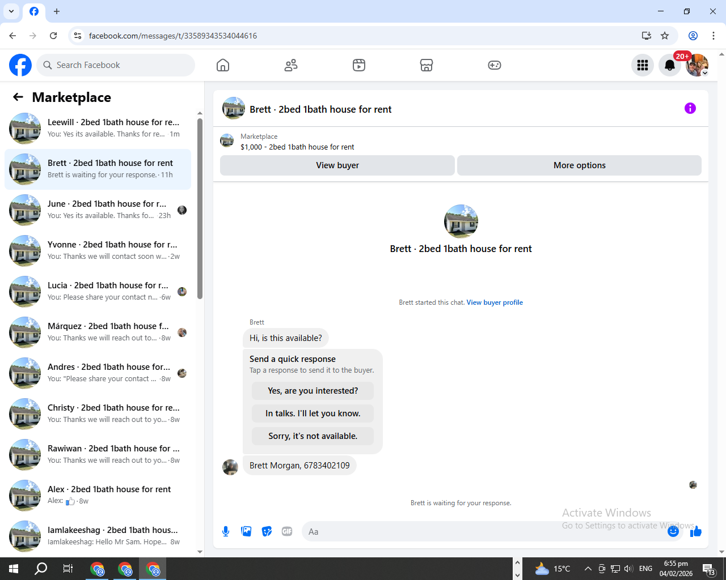Open the Reels video icon
The image size is (726, 580).
[359, 65]
